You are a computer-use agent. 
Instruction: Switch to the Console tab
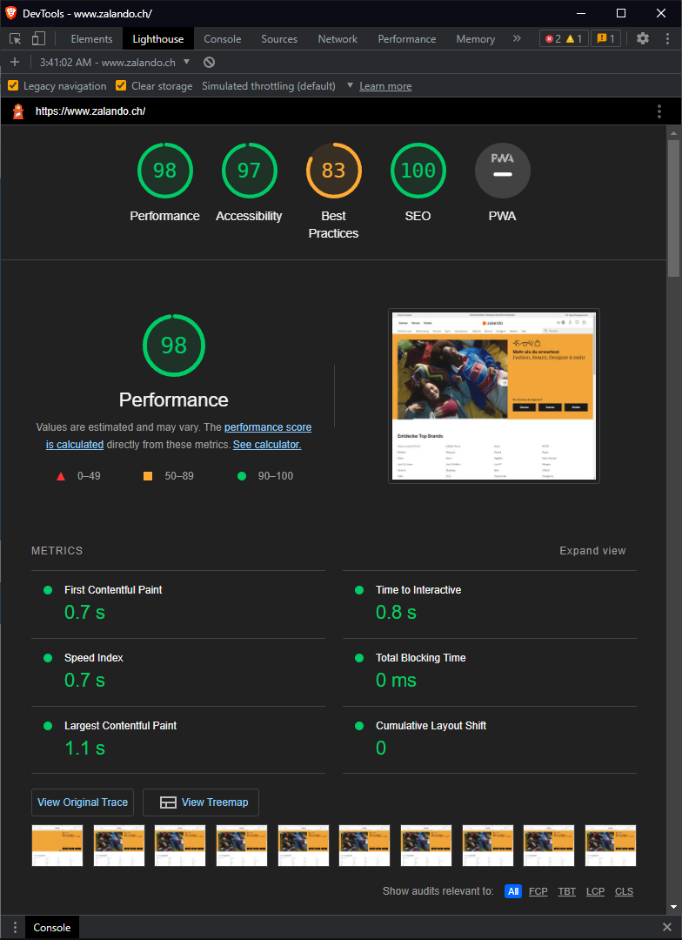click(x=223, y=39)
